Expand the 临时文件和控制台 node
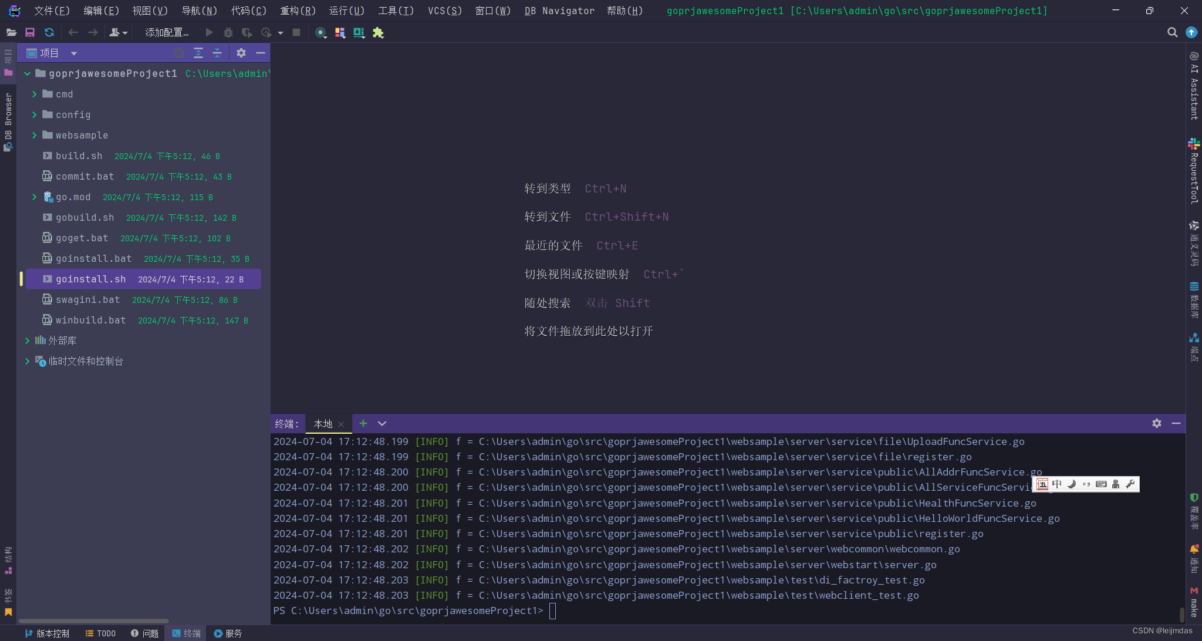1202x641 pixels. click(x=27, y=362)
